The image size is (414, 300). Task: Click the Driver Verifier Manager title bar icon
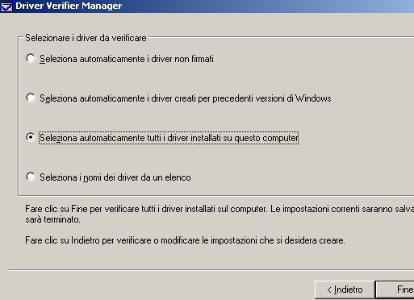coord(6,6)
